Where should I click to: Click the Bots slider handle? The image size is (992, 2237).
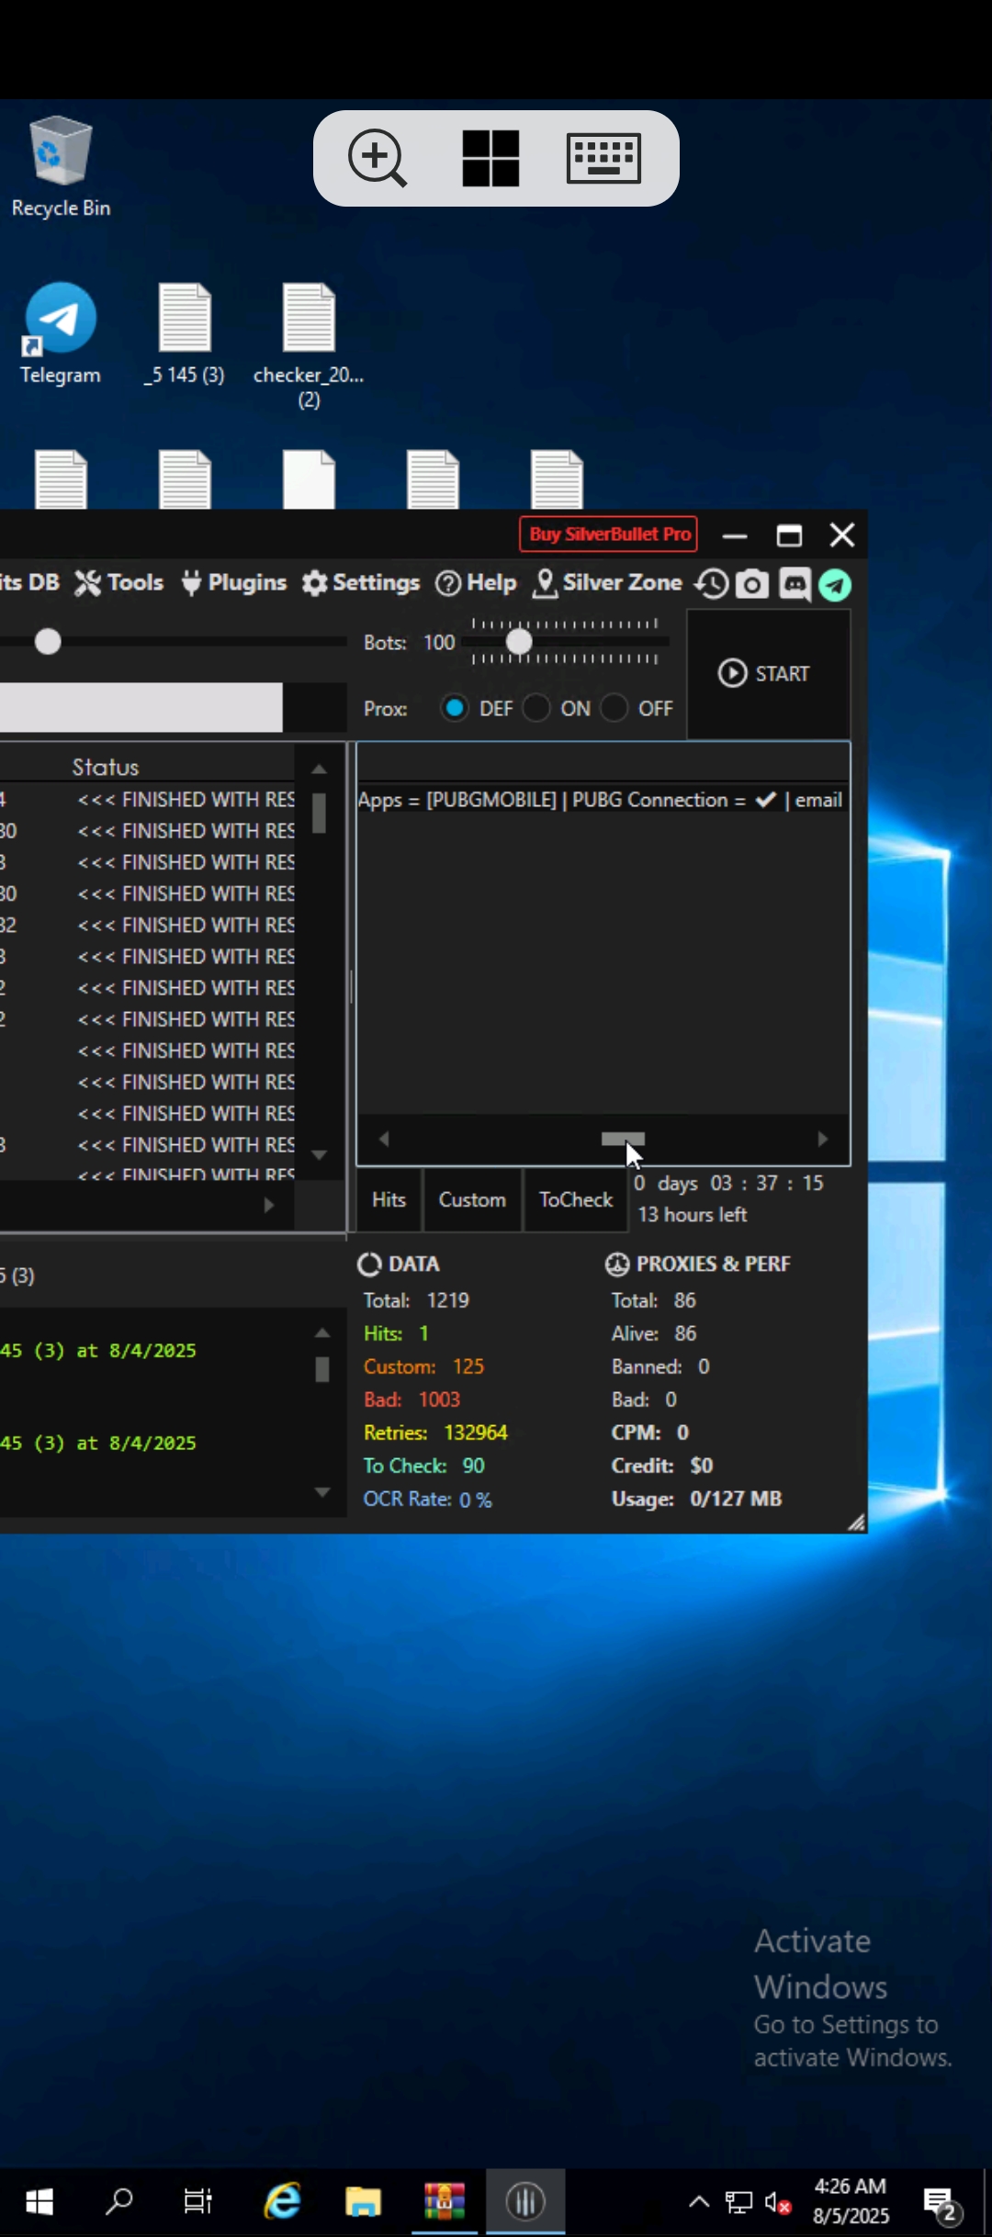pos(519,642)
